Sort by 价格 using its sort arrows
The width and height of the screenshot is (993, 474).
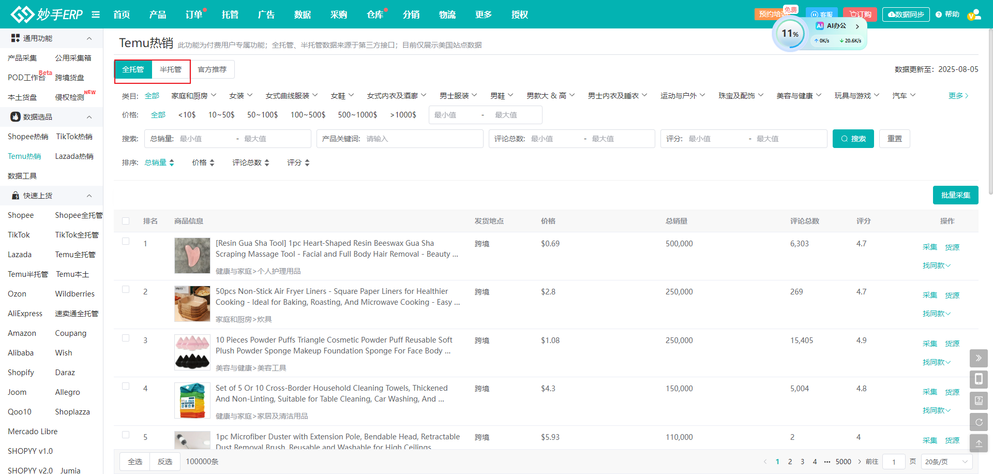coord(212,162)
